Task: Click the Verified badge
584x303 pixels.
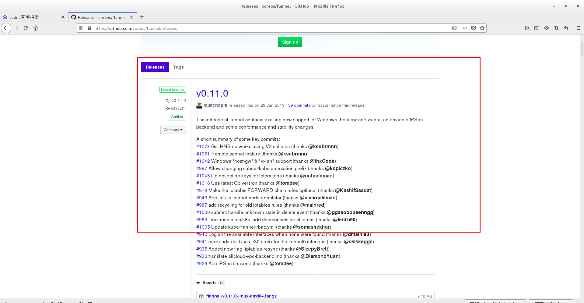Action: [177, 117]
